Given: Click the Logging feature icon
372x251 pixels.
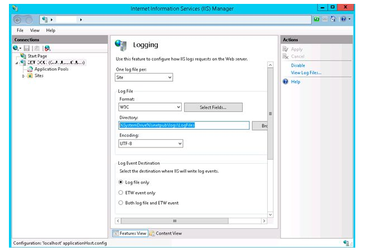Looking at the screenshot, I should (121, 45).
